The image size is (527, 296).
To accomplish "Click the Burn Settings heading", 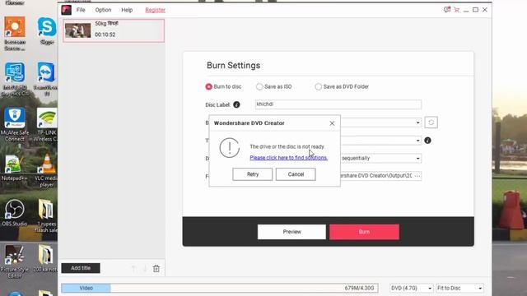I will click(x=234, y=66).
